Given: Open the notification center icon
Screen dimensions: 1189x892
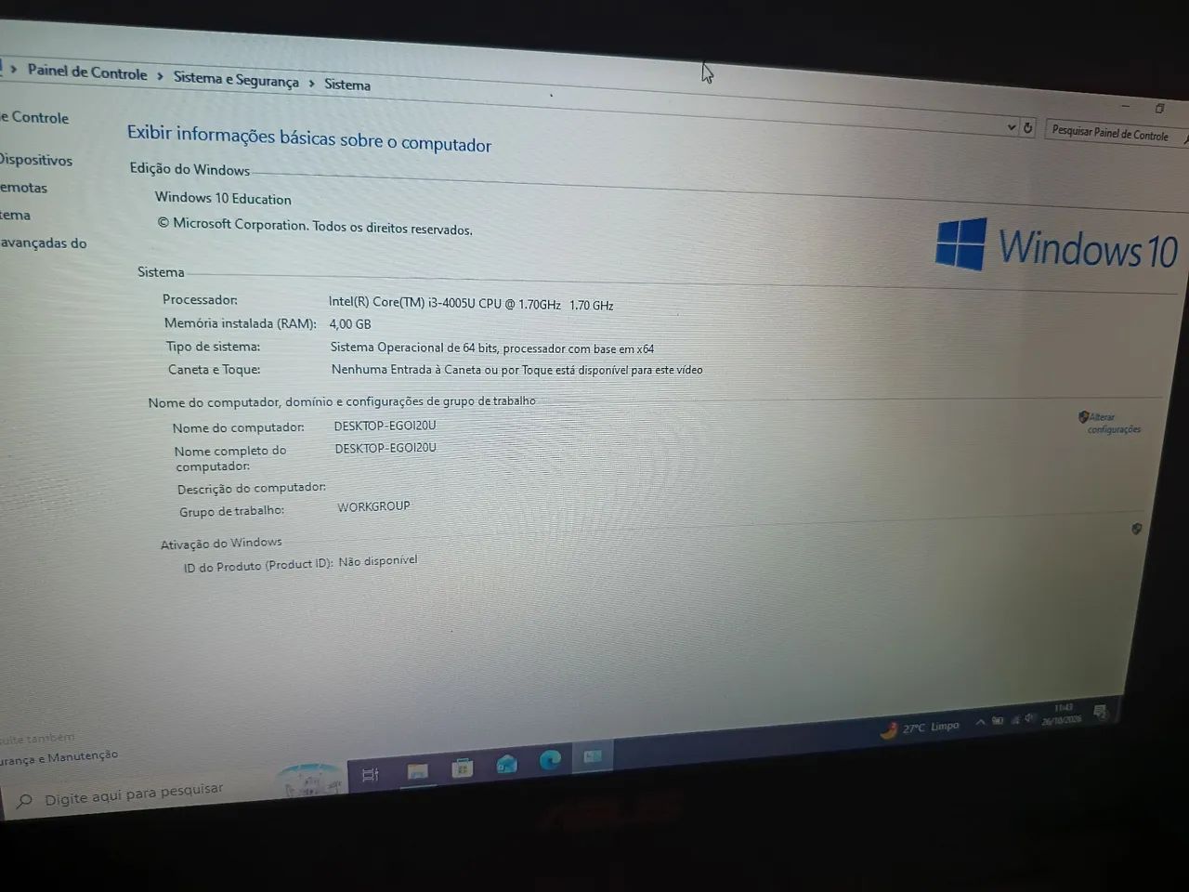Looking at the screenshot, I should (1101, 713).
